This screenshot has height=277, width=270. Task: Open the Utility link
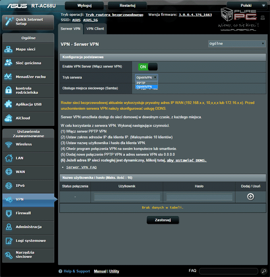[x=114, y=271]
